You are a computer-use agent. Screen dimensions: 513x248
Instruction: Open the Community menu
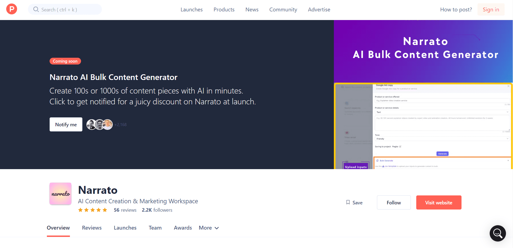coord(283,9)
